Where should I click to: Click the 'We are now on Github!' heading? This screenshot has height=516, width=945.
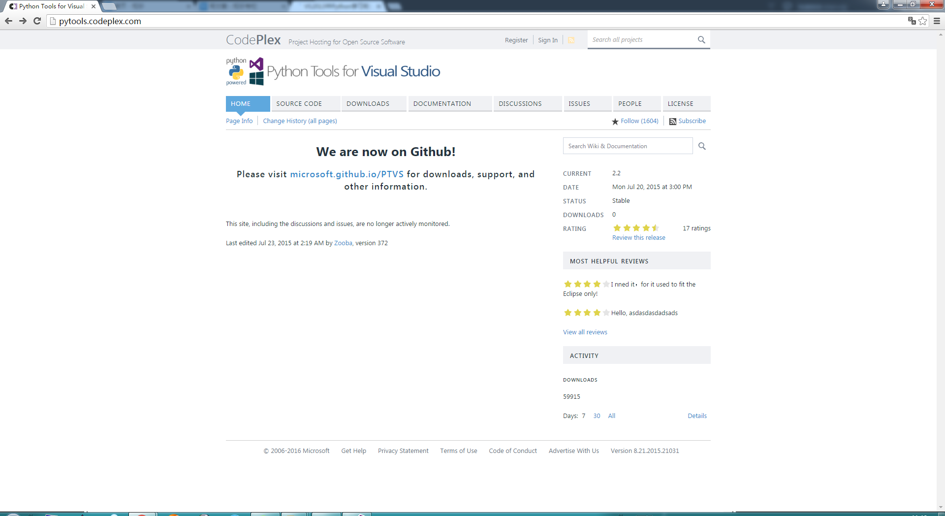click(386, 152)
